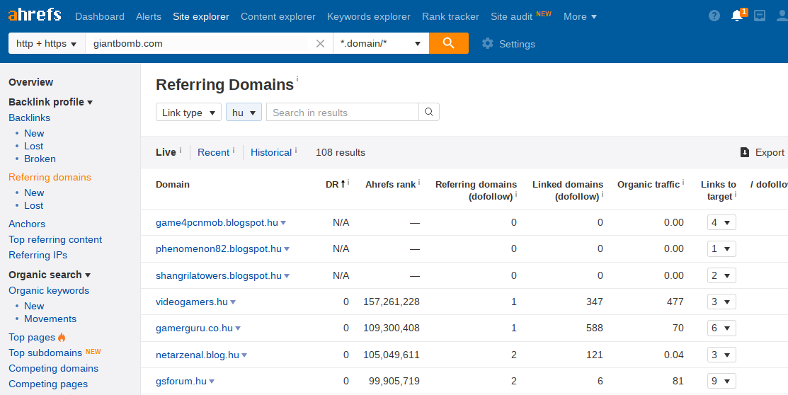Image resolution: width=788 pixels, height=395 pixels.
Task: Open the notifications bell icon
Action: [x=737, y=16]
